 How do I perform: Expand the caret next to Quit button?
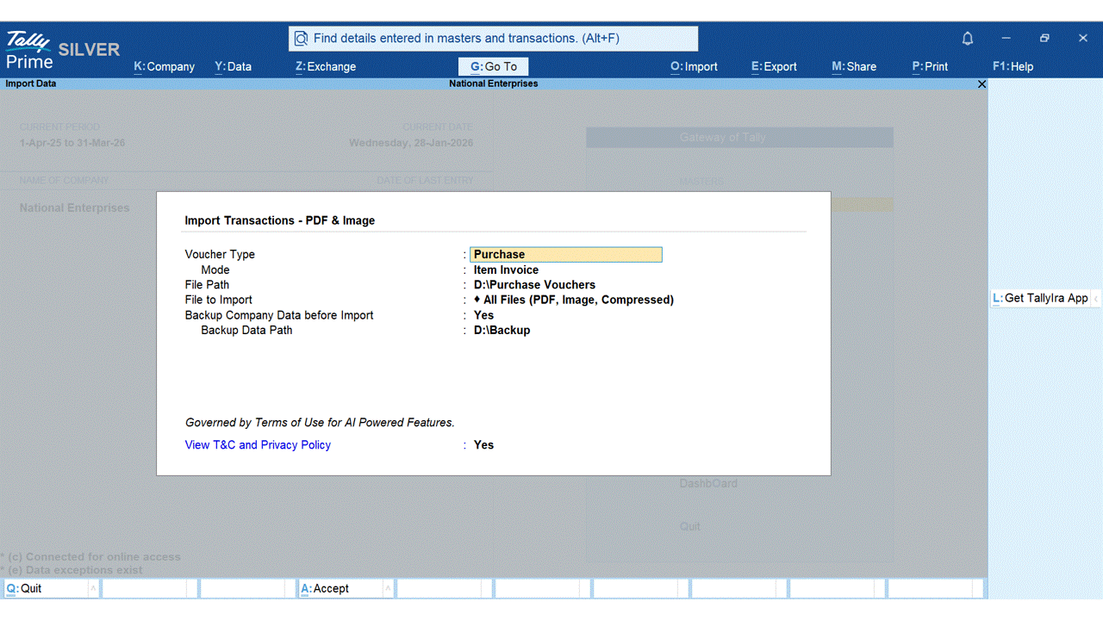93,589
